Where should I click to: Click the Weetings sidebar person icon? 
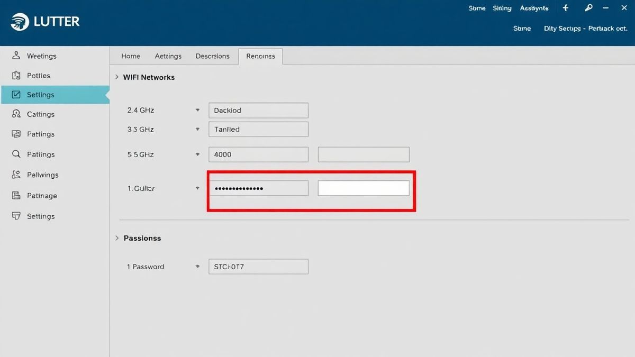16,56
